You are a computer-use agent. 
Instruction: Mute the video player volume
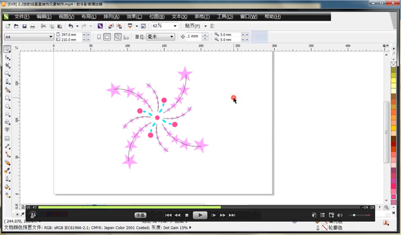(x=339, y=216)
